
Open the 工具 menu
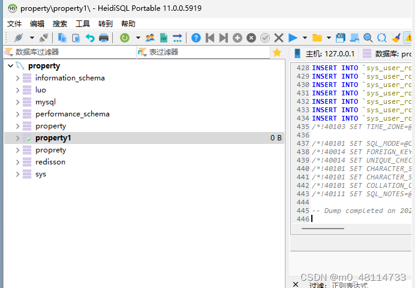tap(83, 24)
